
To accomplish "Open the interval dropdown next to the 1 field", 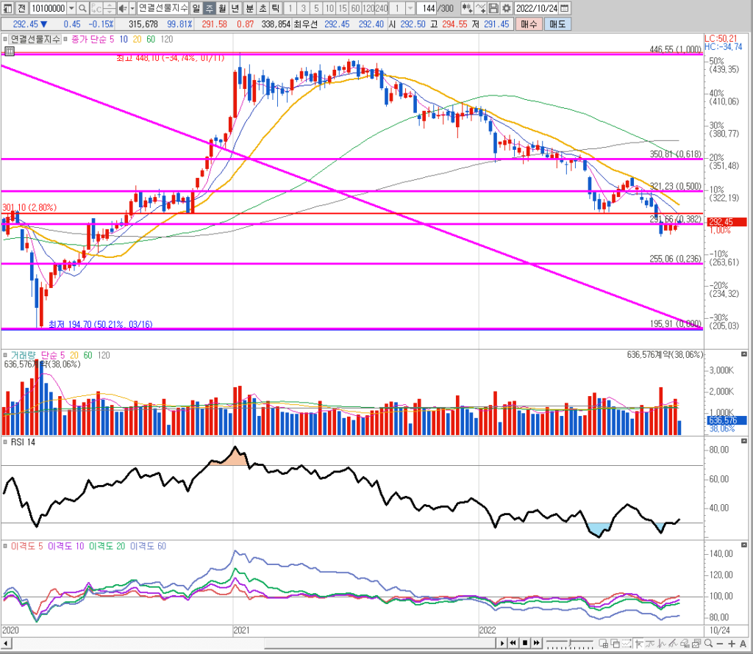I will (410, 9).
